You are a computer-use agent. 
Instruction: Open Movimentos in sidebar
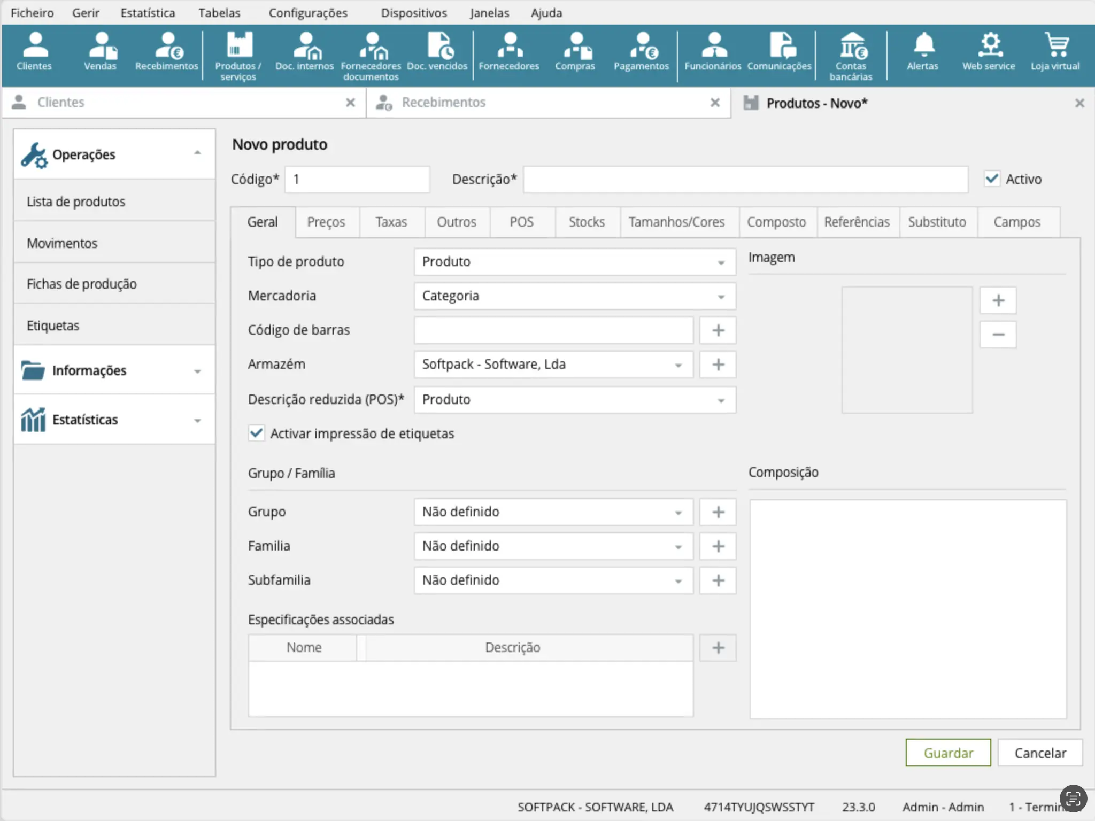[114, 243]
